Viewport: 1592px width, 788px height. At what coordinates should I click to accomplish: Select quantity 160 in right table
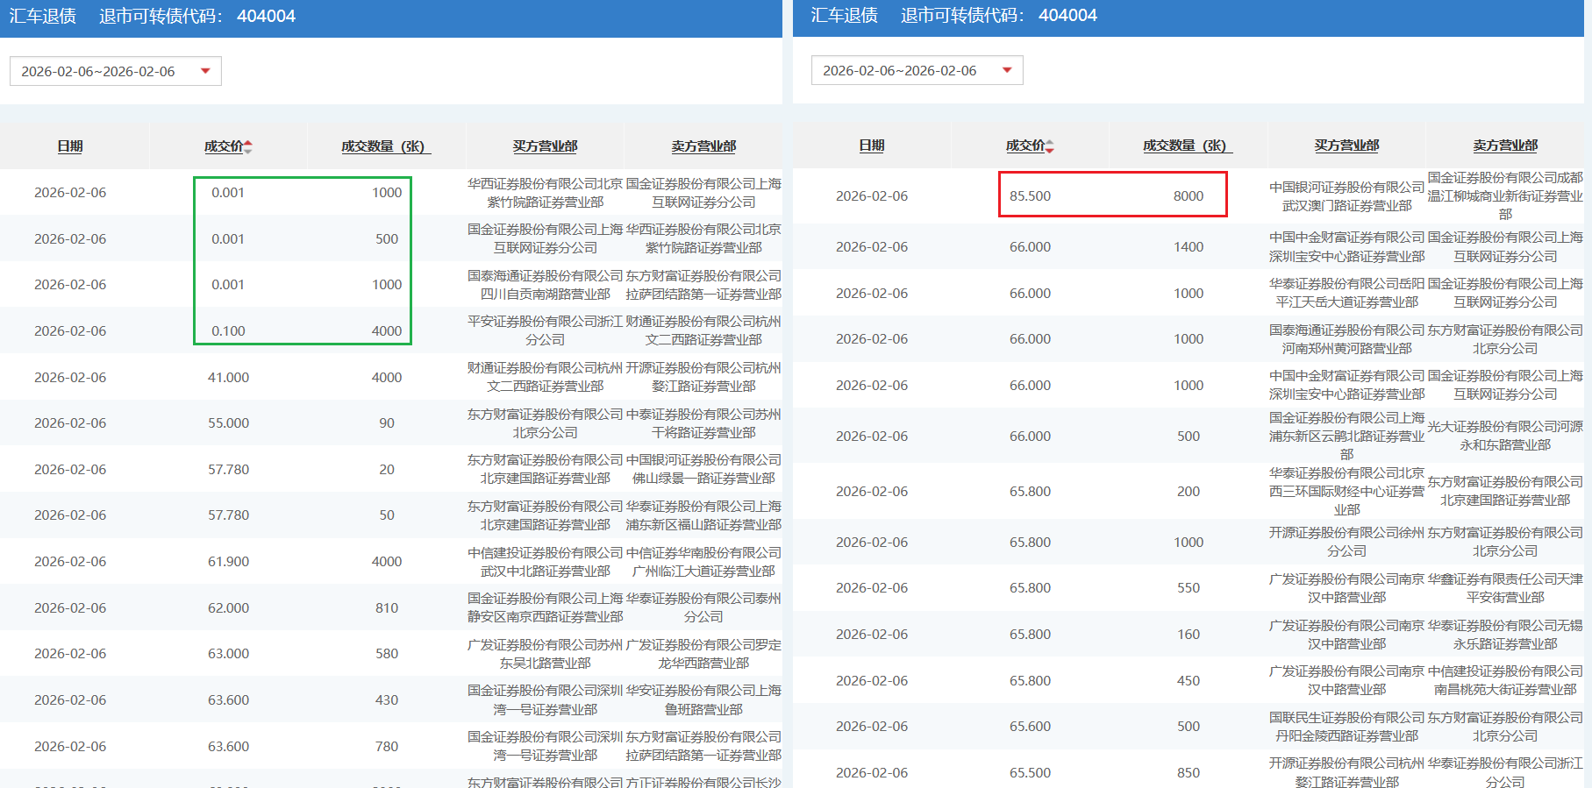pyautogui.click(x=1189, y=635)
